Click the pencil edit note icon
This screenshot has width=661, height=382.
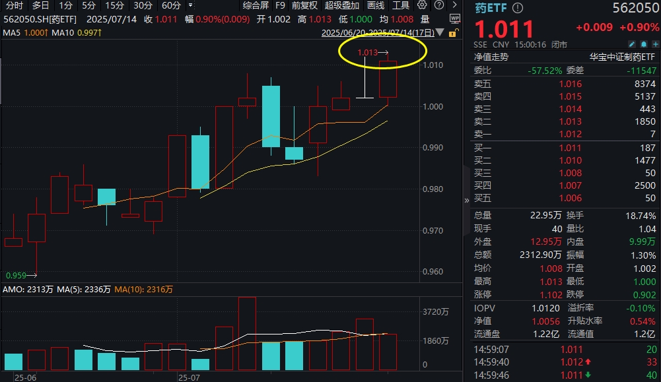pyautogui.click(x=631, y=44)
